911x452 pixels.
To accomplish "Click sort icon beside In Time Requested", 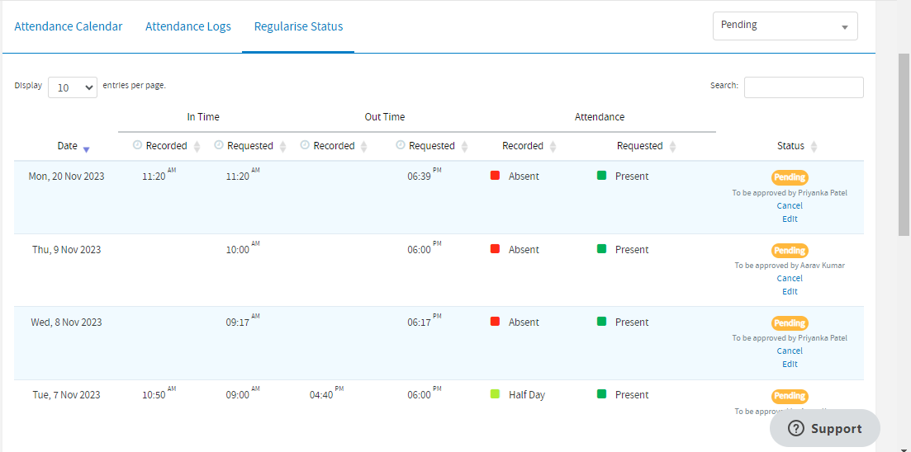I will click(x=282, y=146).
